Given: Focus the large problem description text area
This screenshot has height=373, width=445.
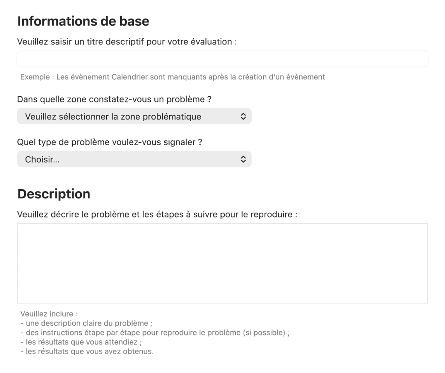Looking at the screenshot, I should click(x=222, y=263).
